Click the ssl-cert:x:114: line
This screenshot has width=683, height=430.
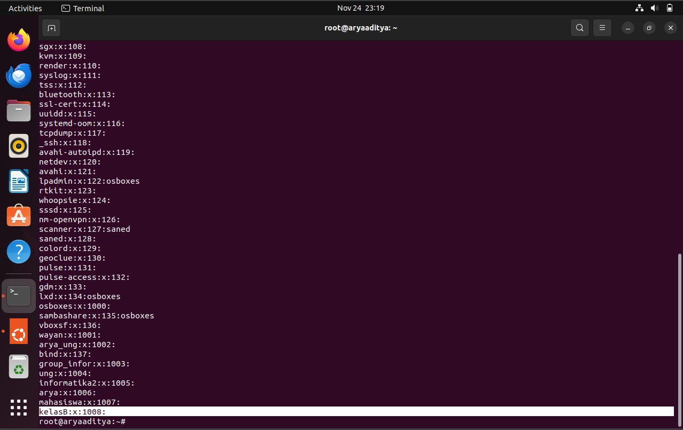point(75,104)
